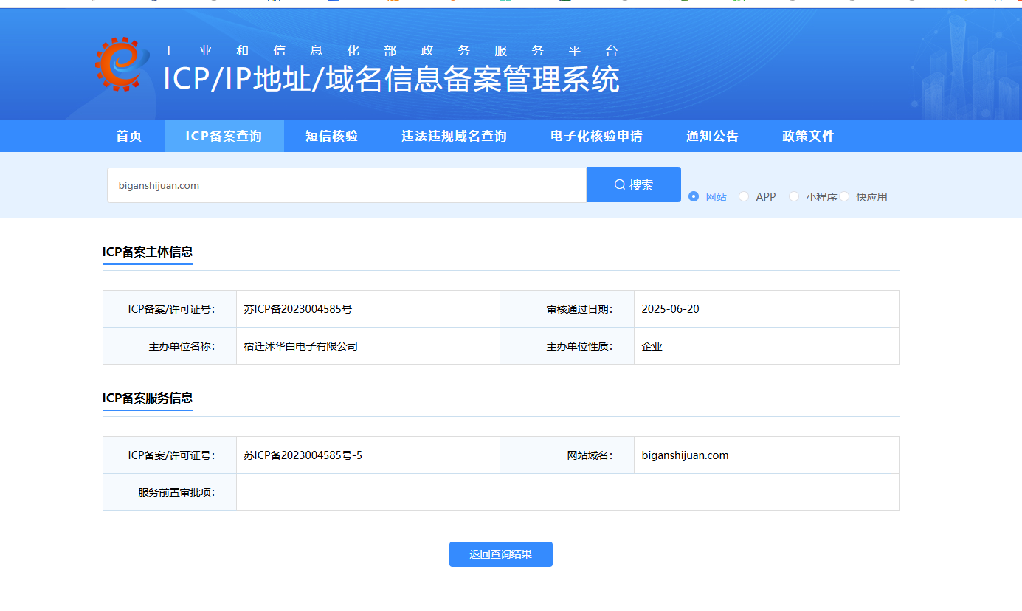Screen dimensions: 1022x611
Task: Open the ICP备案查询 tab
Action: point(224,136)
